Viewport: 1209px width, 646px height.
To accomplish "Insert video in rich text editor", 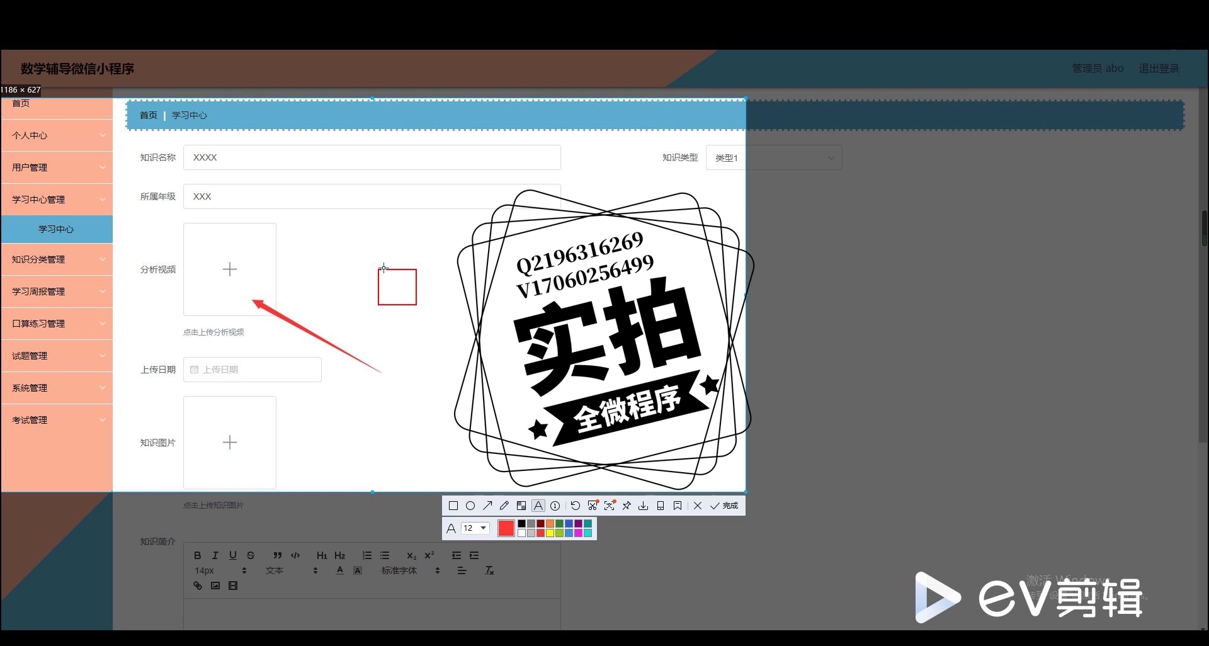I will pyautogui.click(x=232, y=586).
